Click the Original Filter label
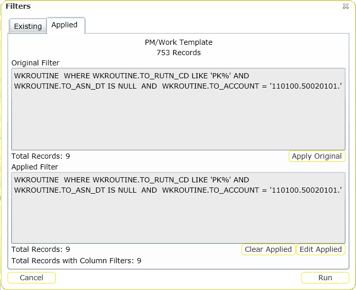Screen dimensions: 356x290 [36, 63]
